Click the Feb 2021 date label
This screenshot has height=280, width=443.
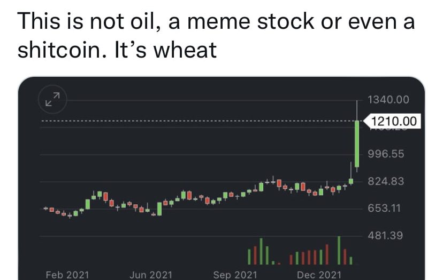click(x=67, y=275)
